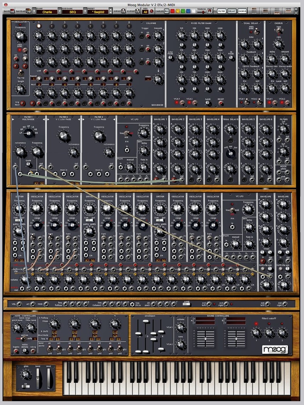This screenshot has height=405, width=304.
Task: Click the Preset field Seq002
Action: pos(98,12)
